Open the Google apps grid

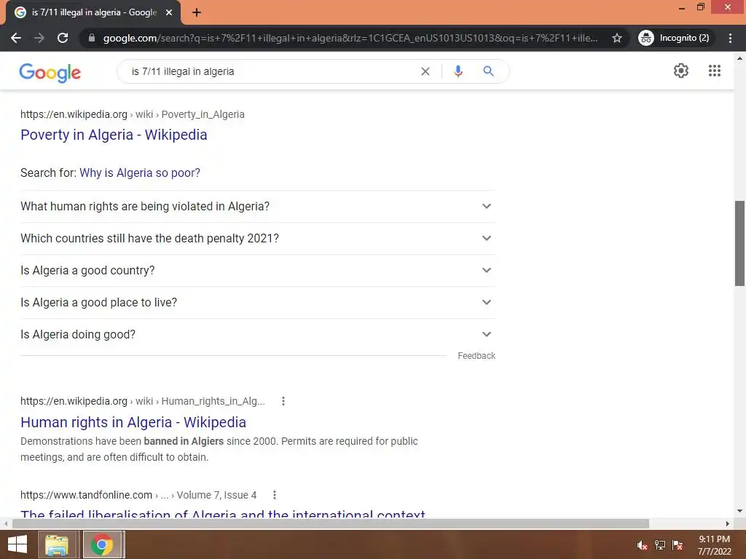click(x=714, y=71)
